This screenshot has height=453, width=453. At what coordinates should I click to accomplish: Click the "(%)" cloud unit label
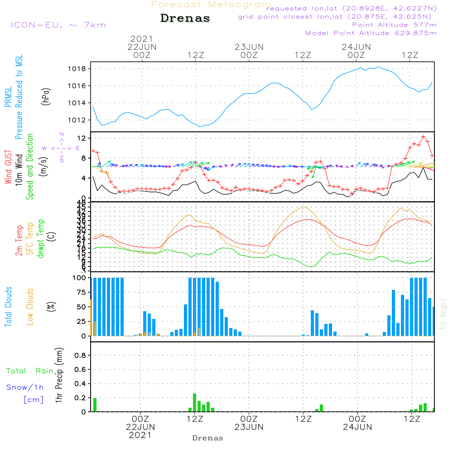(x=51, y=307)
